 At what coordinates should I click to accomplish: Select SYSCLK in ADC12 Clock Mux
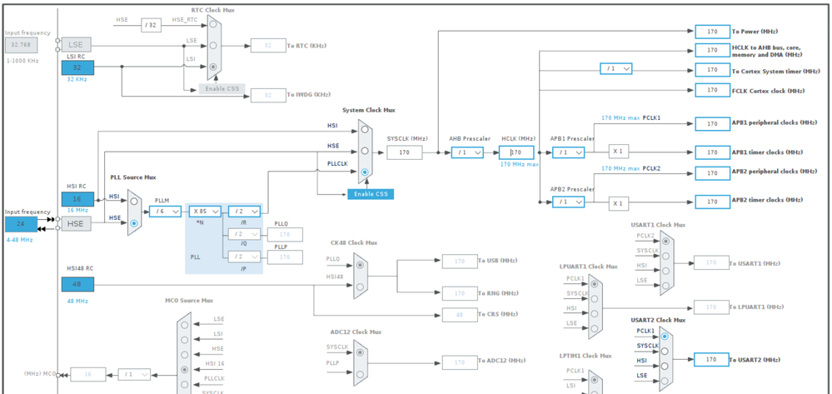[x=361, y=352]
